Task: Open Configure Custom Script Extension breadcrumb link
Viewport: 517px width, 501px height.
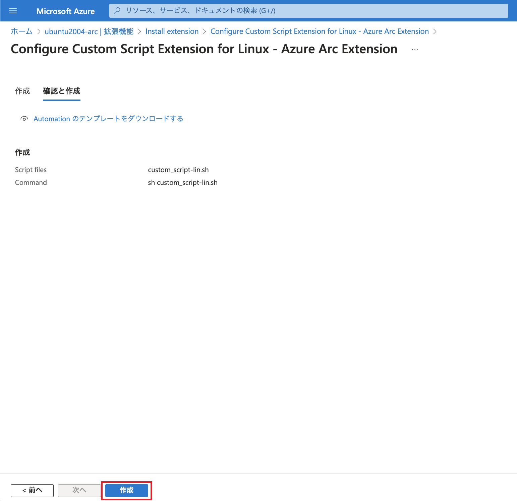Action: (320, 31)
